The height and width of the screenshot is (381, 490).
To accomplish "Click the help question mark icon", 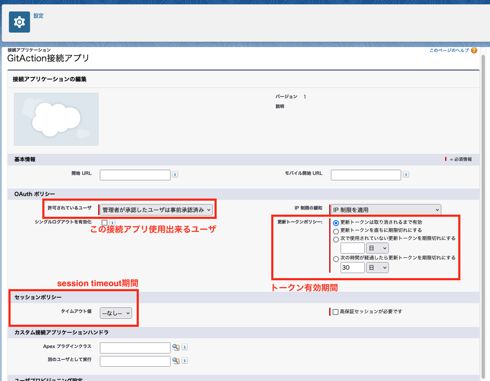I will [x=474, y=50].
